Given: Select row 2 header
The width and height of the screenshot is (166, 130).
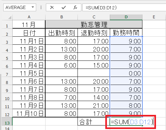Looking at the screenshot, I should coord(7,32).
